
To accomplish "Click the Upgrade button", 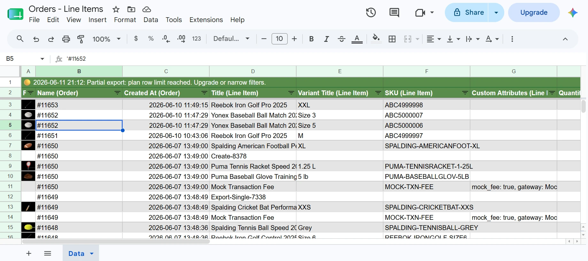I will point(534,12).
